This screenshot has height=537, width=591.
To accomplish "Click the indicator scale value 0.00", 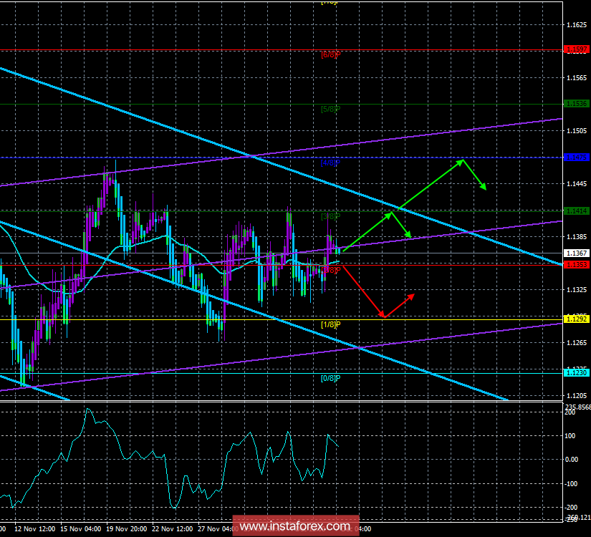I will [572, 460].
